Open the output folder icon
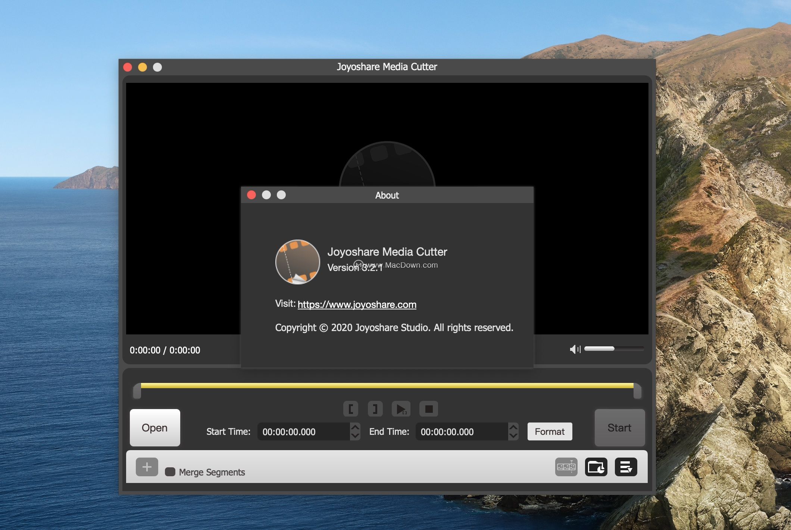791x530 pixels. pyautogui.click(x=596, y=467)
